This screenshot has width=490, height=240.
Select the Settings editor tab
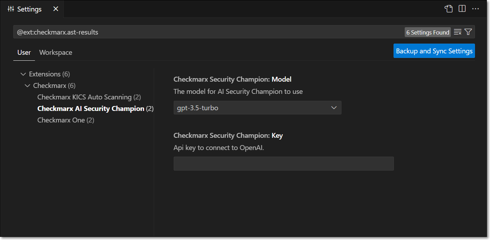[x=32, y=9]
